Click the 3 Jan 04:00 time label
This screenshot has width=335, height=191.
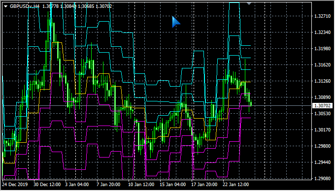(77, 185)
